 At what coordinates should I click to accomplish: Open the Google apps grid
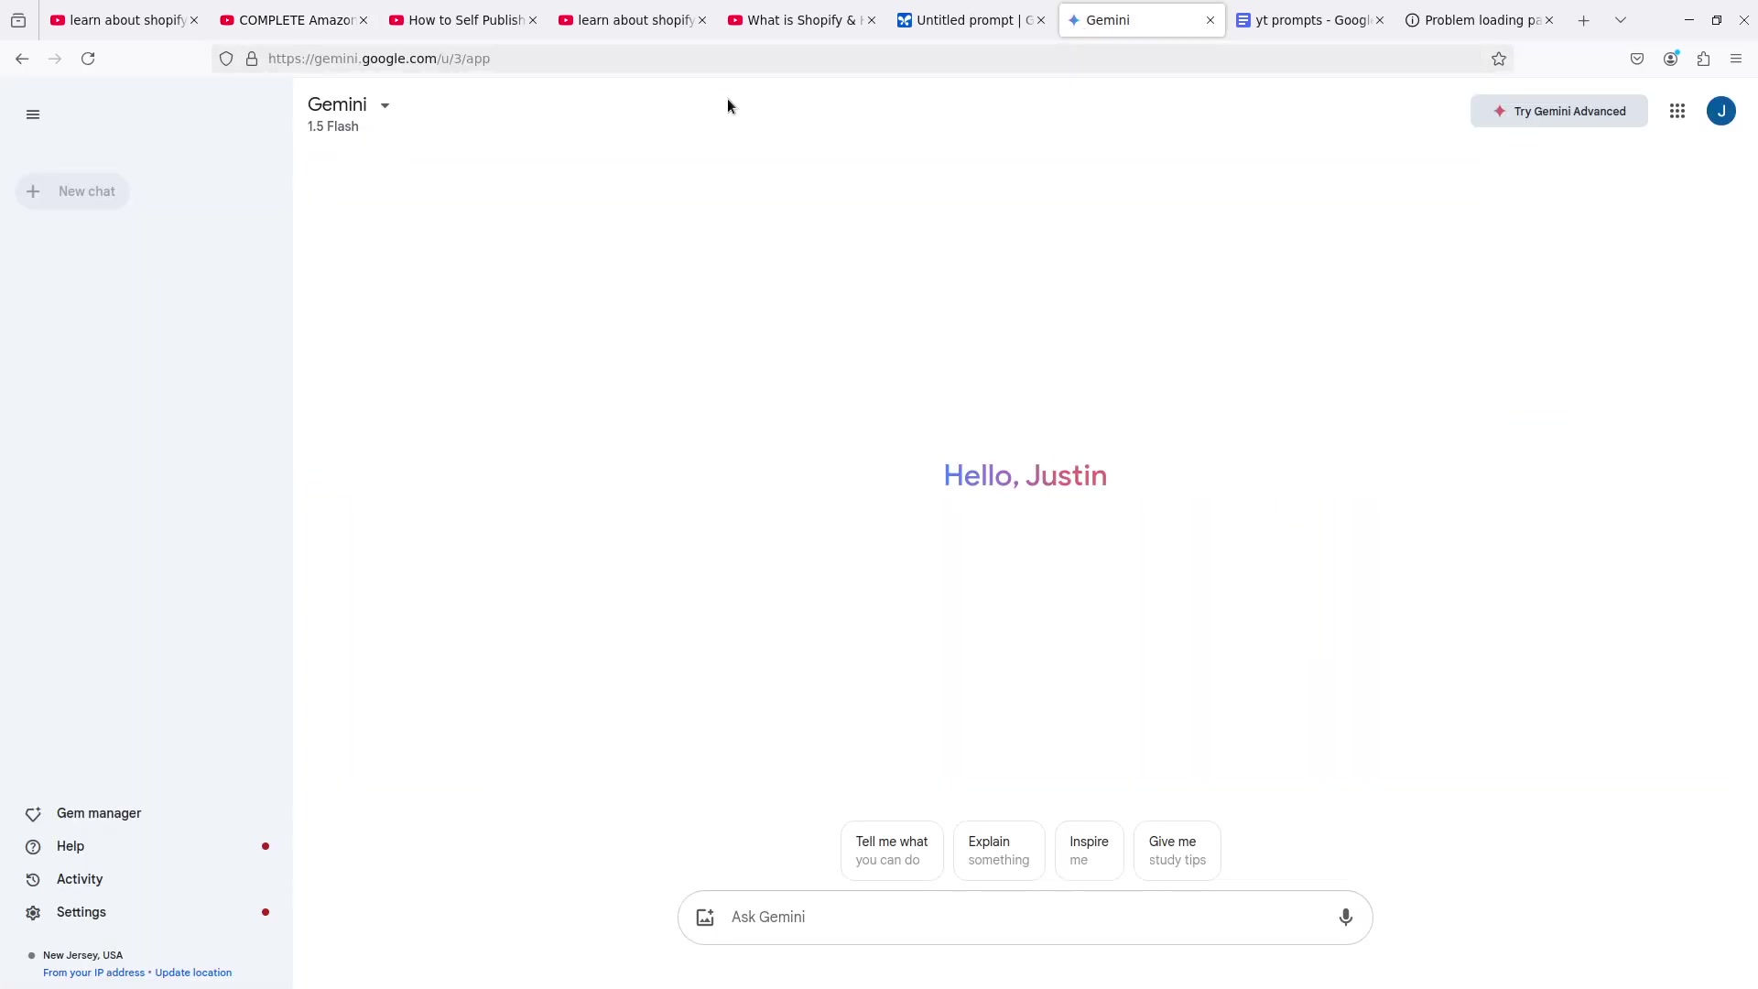pos(1677,111)
